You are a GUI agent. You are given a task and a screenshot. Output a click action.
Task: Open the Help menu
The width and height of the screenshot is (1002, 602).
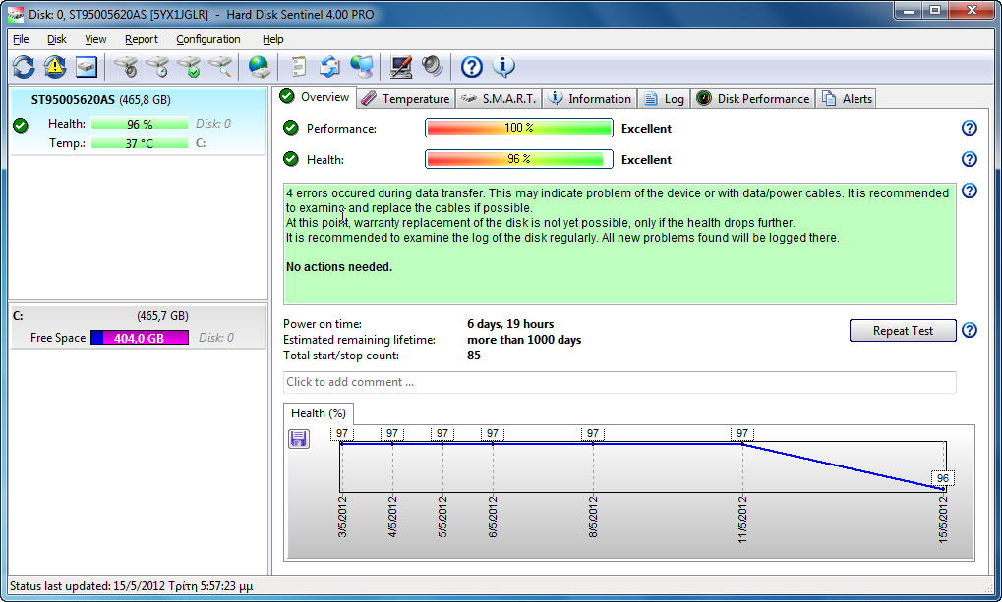pos(272,39)
